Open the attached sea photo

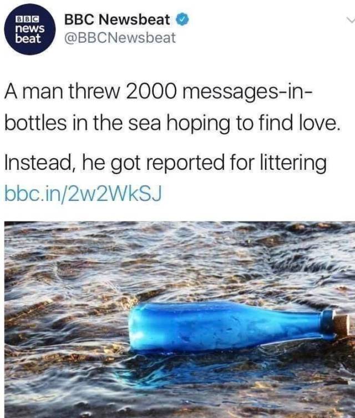click(x=180, y=320)
